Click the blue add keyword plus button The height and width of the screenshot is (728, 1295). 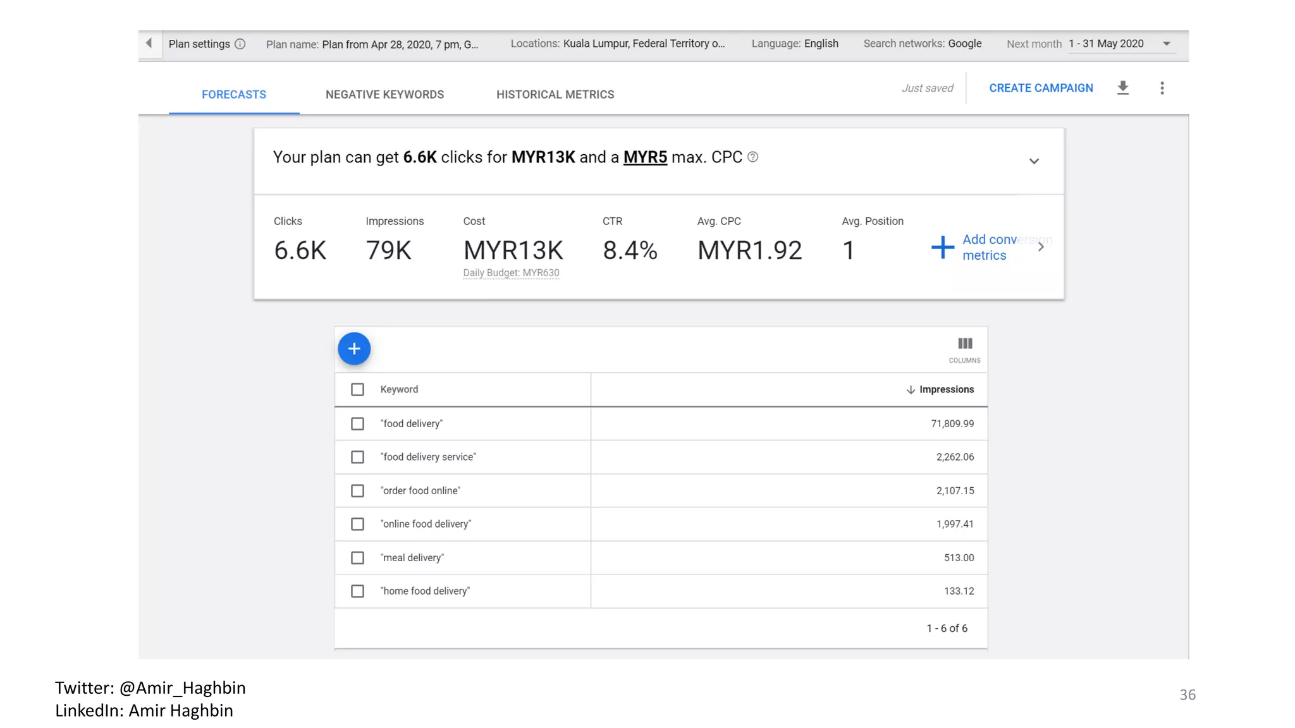(x=354, y=348)
